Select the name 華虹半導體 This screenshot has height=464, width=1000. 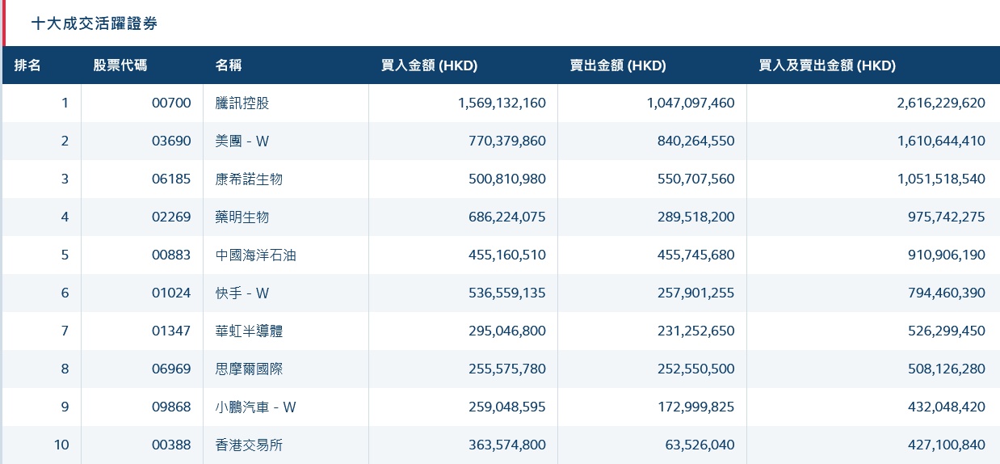(x=249, y=331)
